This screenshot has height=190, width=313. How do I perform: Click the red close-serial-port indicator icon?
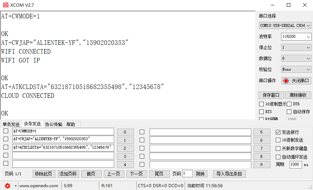286,81
